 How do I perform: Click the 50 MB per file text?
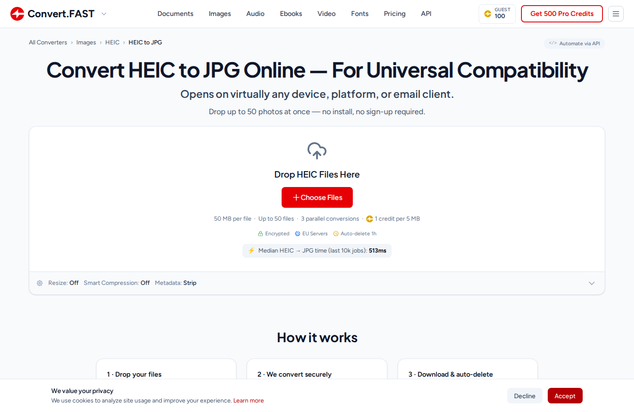click(232, 219)
